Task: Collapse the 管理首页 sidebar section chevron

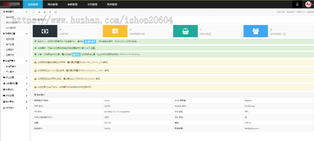Action: pyautogui.click(x=27, y=12)
